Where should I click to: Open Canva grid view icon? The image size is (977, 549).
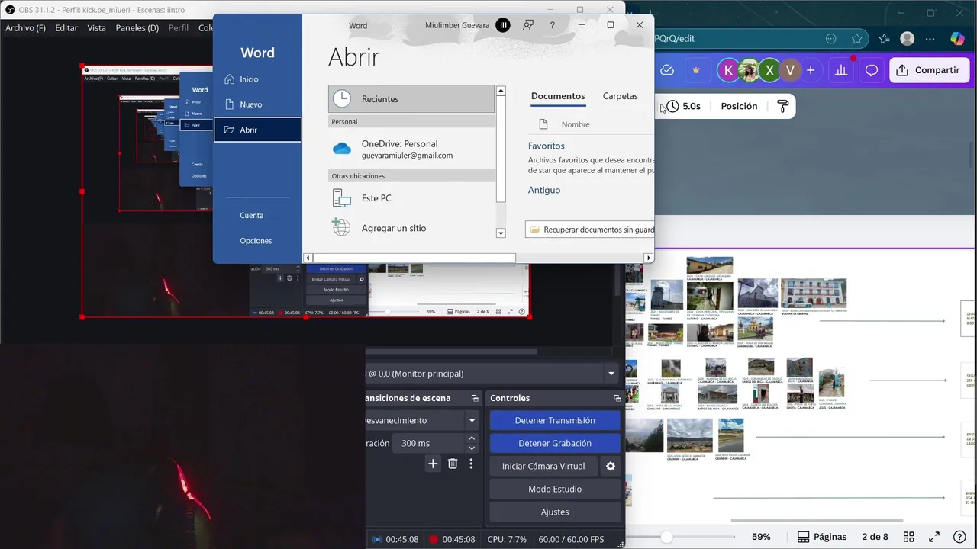click(908, 537)
